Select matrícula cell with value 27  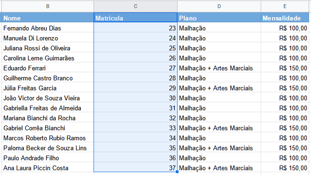click(x=135, y=68)
